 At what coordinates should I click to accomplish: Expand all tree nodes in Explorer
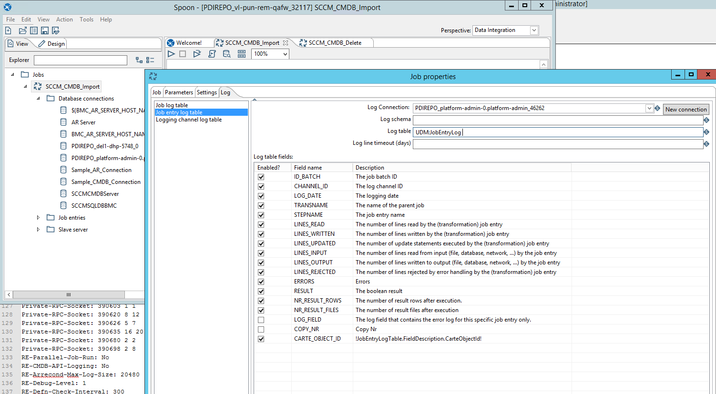[x=139, y=60]
